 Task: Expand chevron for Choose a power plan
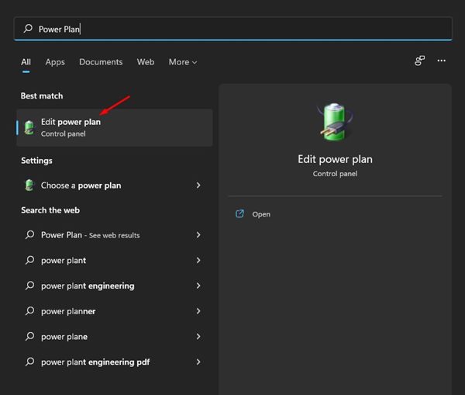point(198,185)
